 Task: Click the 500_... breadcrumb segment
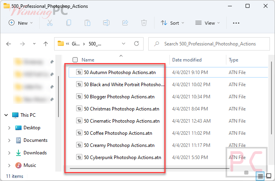95,44
